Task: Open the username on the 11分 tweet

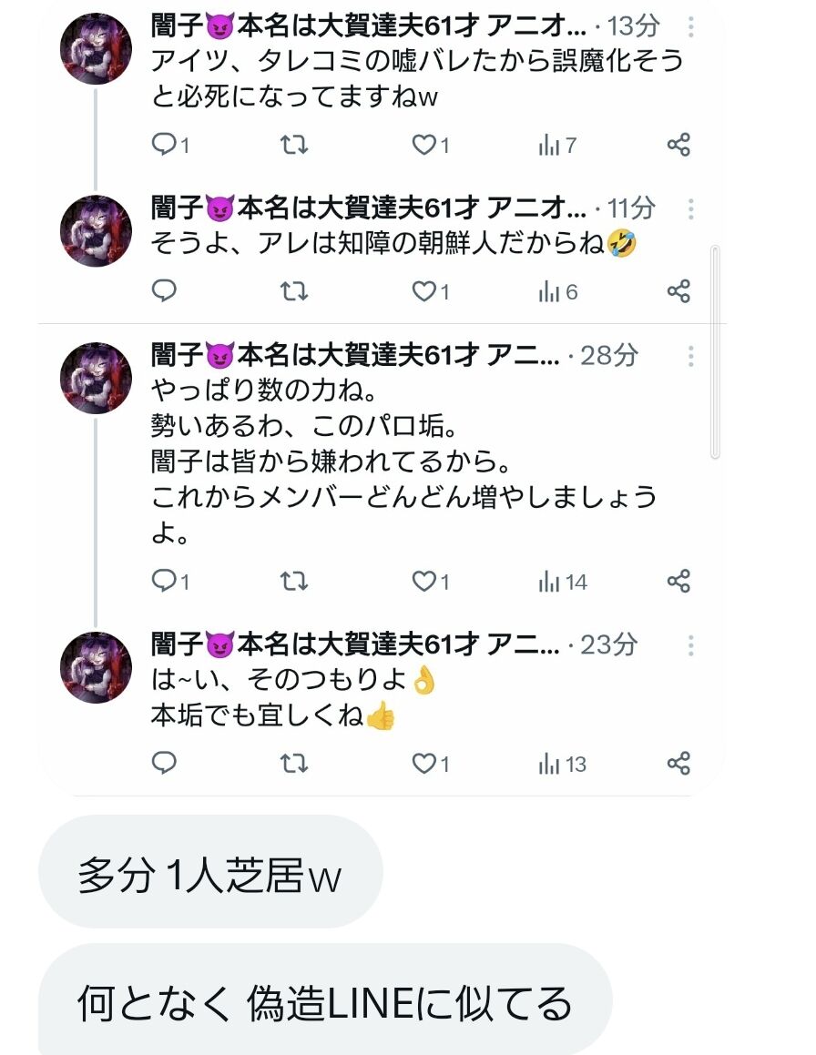Action: [369, 208]
